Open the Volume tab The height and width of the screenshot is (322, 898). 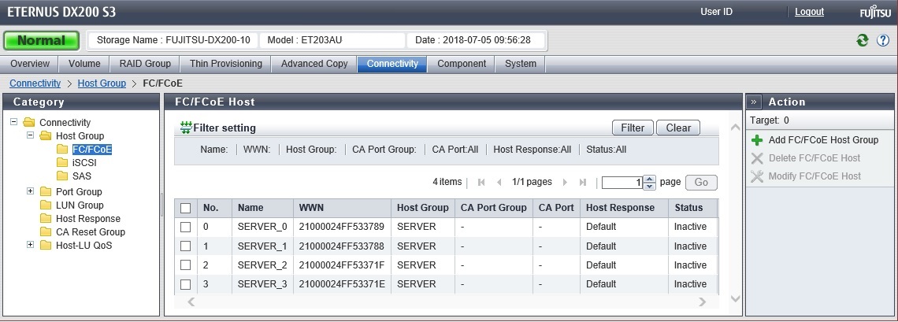tap(84, 64)
